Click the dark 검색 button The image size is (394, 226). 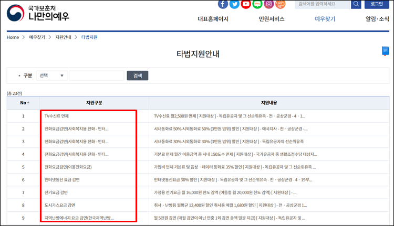click(138, 76)
